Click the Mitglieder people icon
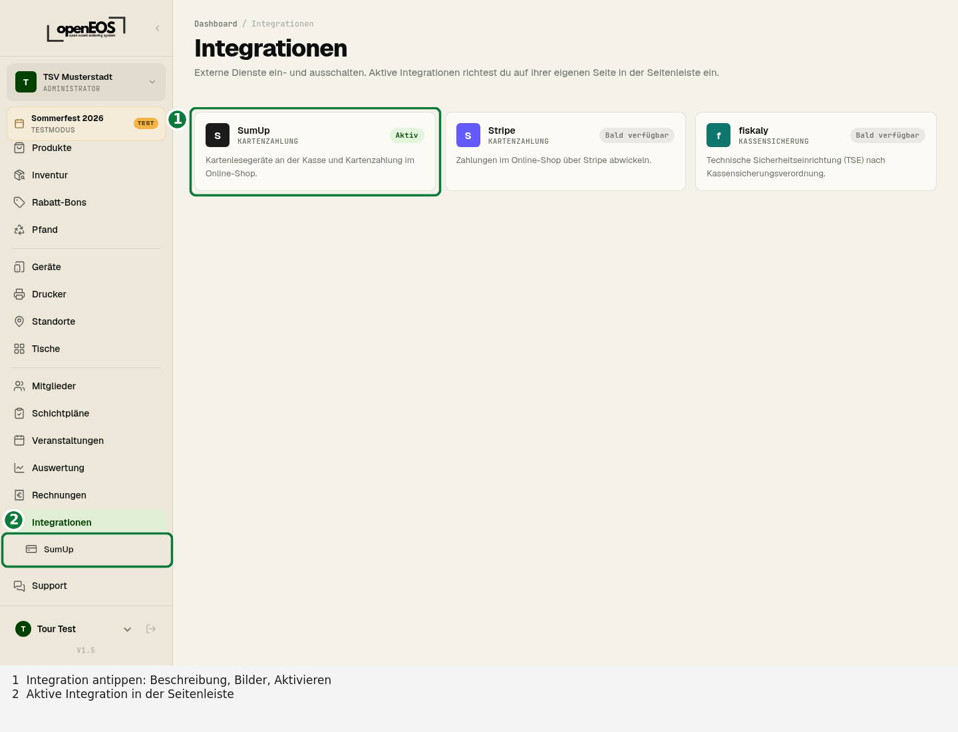 point(19,386)
